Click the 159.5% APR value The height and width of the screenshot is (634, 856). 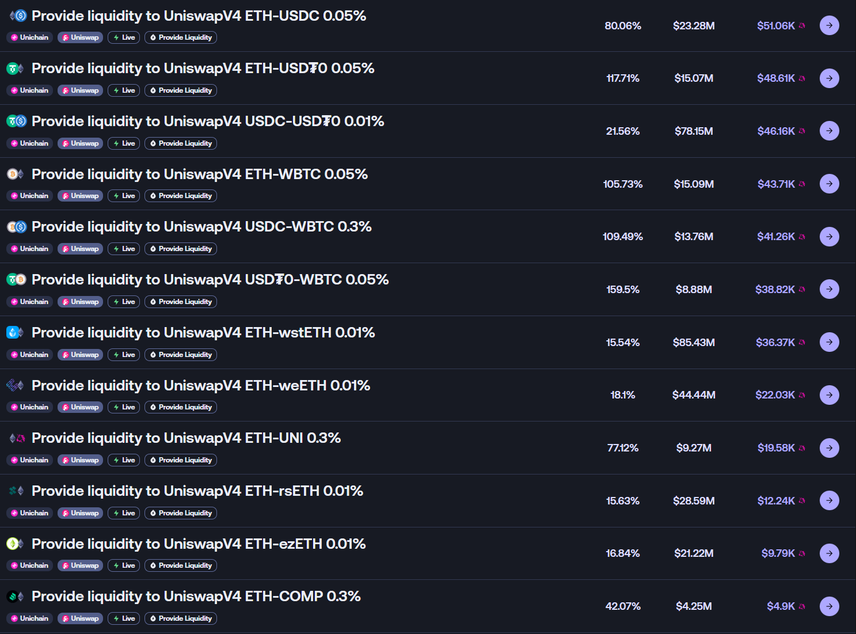[623, 290]
